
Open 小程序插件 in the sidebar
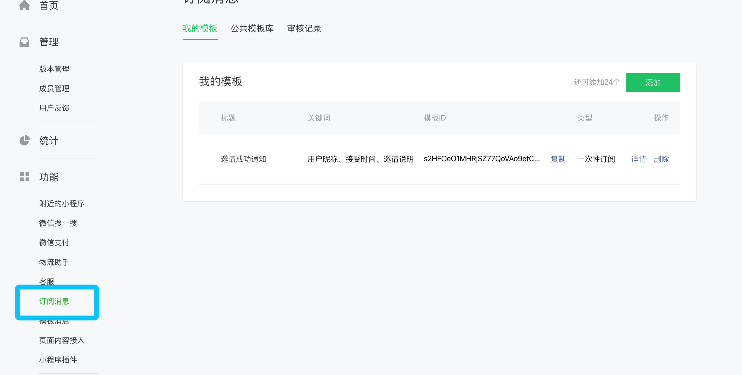[58, 360]
